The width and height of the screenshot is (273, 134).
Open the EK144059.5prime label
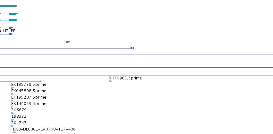pos(29,104)
